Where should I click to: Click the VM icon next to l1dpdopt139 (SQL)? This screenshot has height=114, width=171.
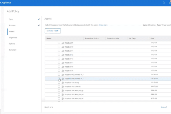(63, 83)
